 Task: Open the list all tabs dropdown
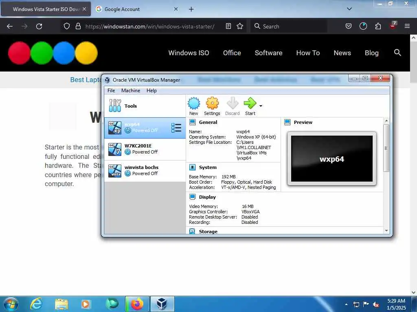(349, 9)
